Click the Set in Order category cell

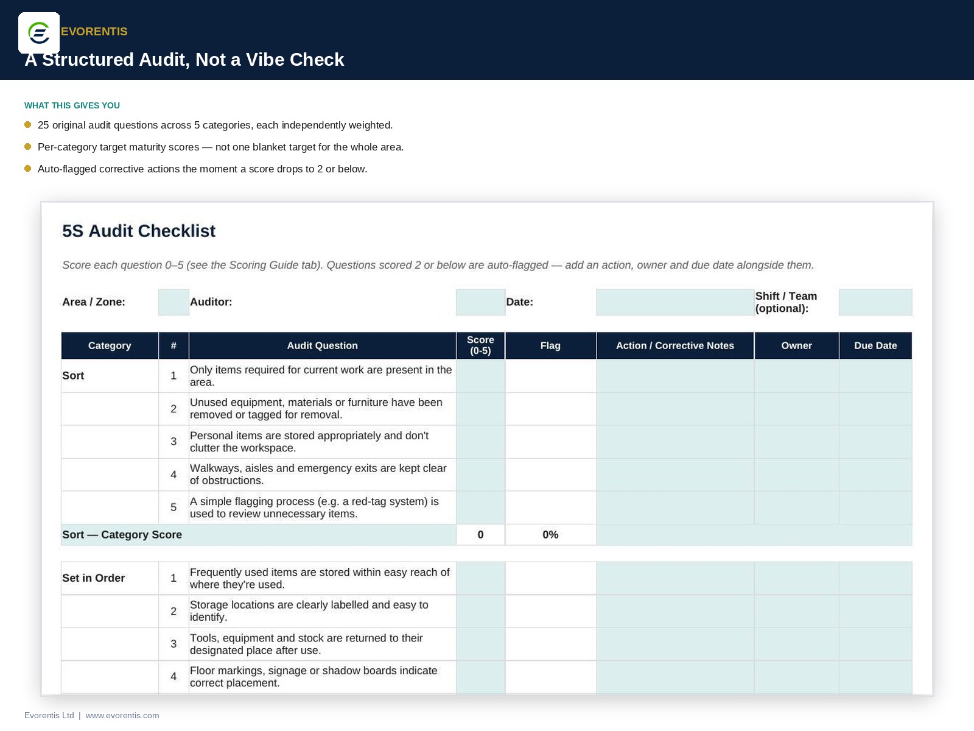point(110,578)
